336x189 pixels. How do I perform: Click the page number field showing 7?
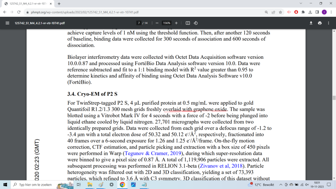(x=139, y=23)
